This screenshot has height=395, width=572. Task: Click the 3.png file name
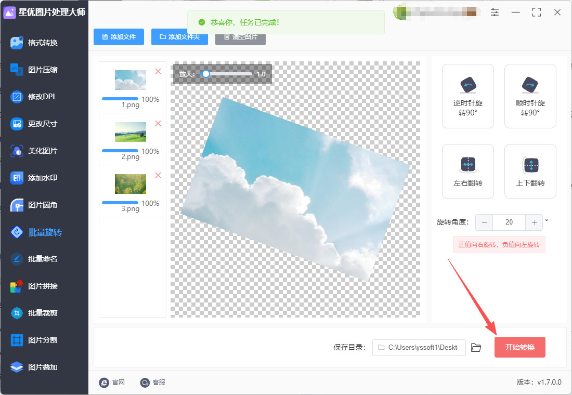point(131,209)
